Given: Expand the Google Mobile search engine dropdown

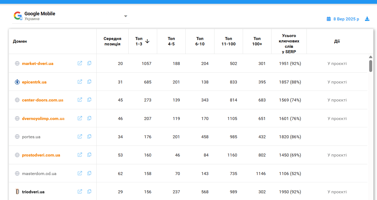Looking at the screenshot, I should tap(125, 16).
